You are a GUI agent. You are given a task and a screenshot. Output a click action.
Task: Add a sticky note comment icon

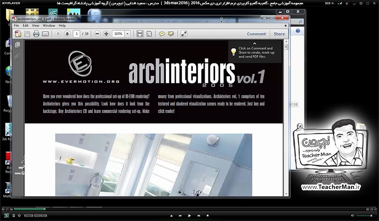tap(162, 34)
